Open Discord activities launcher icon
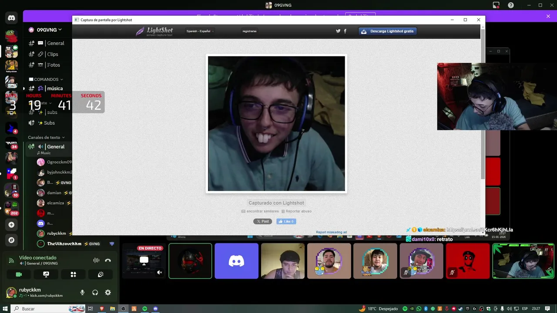Image resolution: width=557 pixels, height=313 pixels. click(x=73, y=274)
